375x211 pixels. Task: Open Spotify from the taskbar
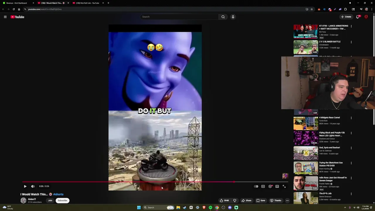pyautogui.click(x=210, y=207)
